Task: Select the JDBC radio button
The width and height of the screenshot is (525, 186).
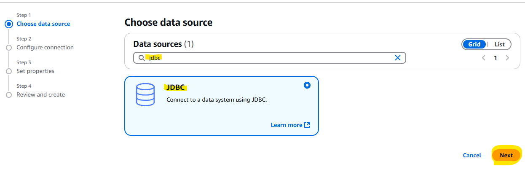Action: pos(307,85)
